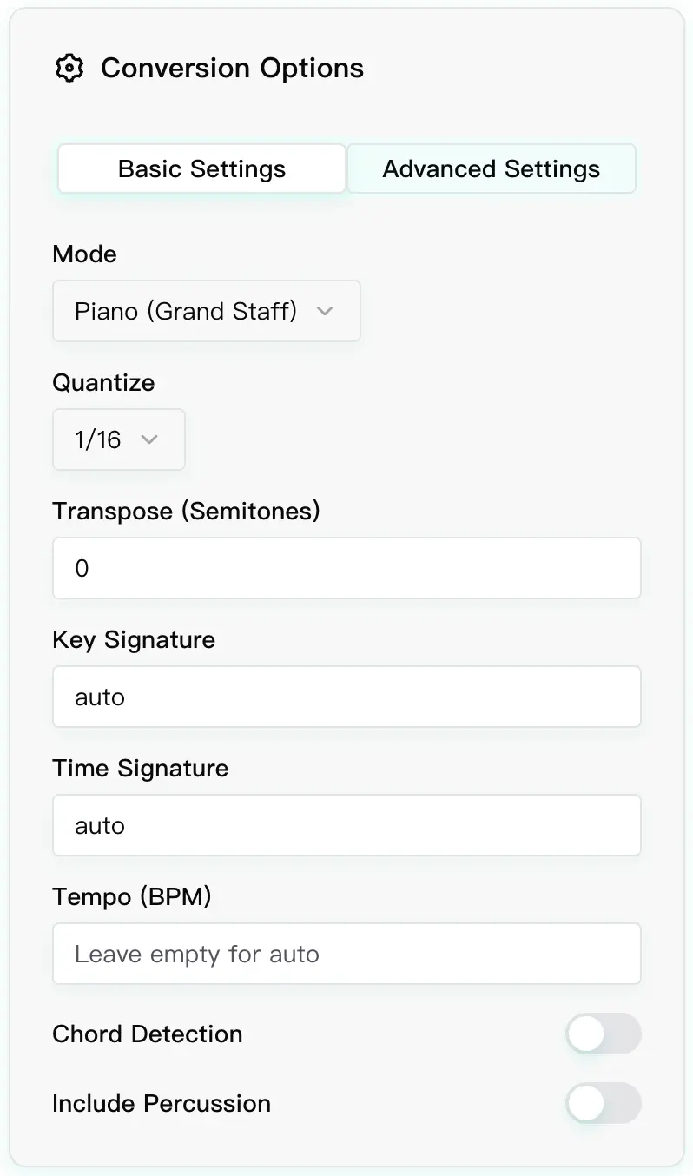This screenshot has height=1176, width=693.
Task: Click the Transpose semitones input showing 0
Action: pos(346,568)
